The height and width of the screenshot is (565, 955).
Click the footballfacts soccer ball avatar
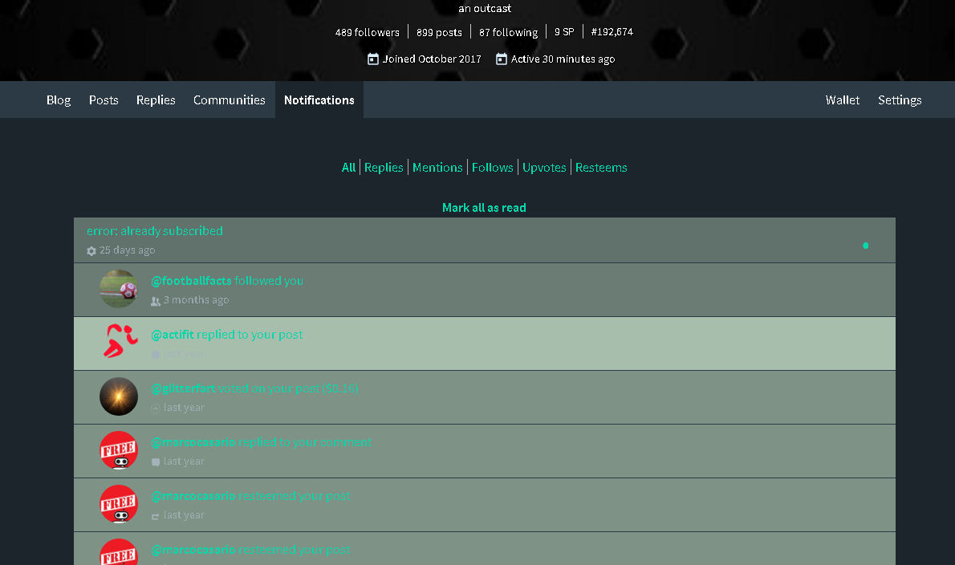(x=119, y=289)
